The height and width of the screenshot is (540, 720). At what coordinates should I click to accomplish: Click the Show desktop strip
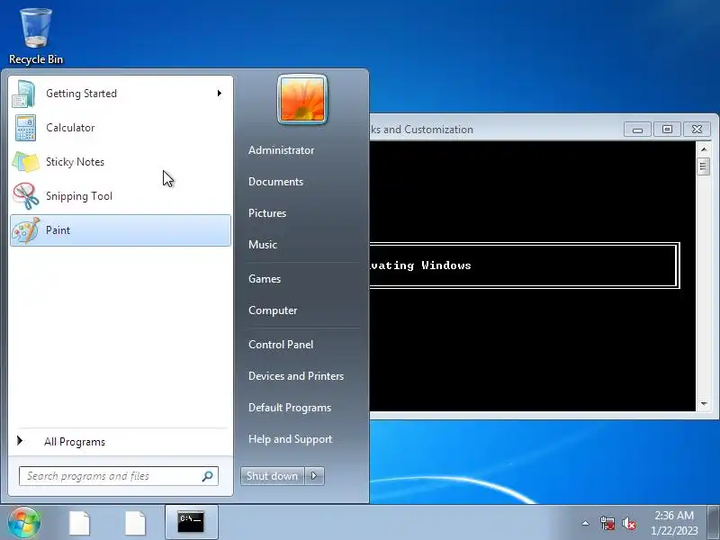pos(714,522)
